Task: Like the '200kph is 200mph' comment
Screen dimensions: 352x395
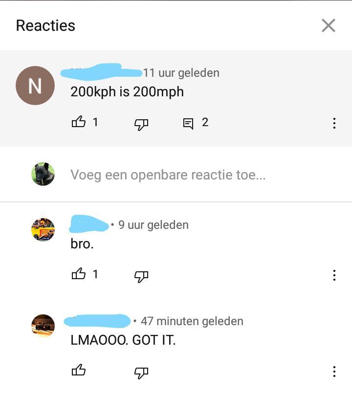Action: 79,122
